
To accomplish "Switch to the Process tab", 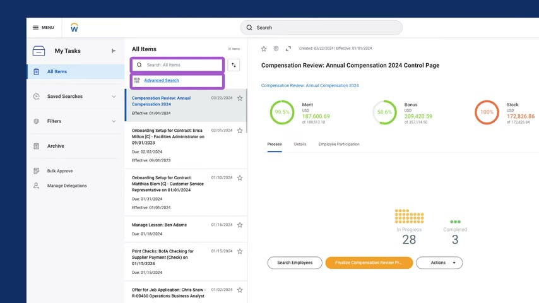I will [x=275, y=144].
